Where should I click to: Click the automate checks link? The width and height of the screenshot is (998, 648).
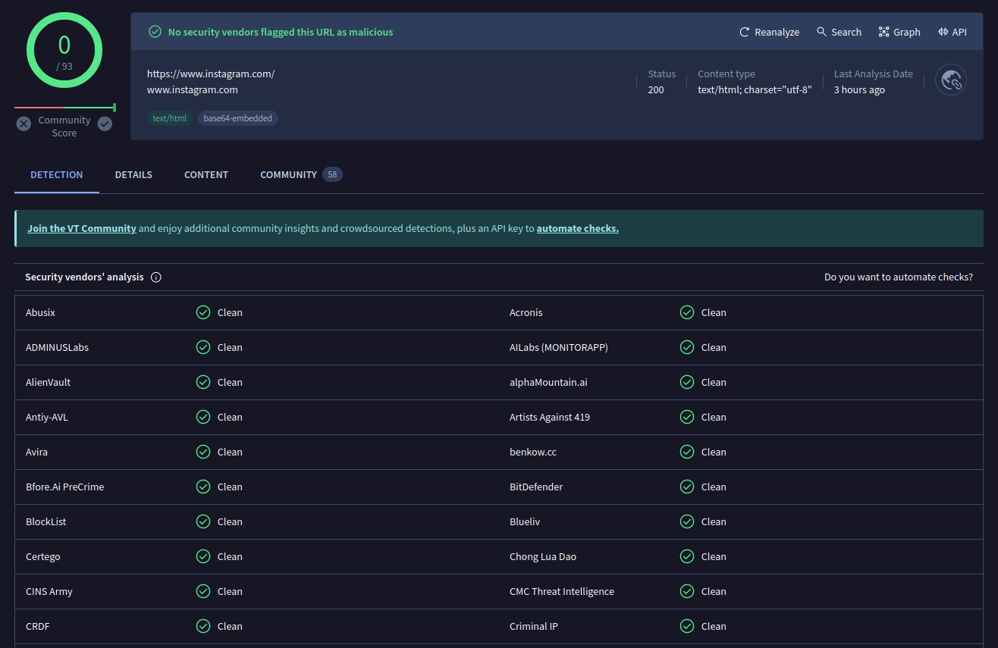point(578,228)
